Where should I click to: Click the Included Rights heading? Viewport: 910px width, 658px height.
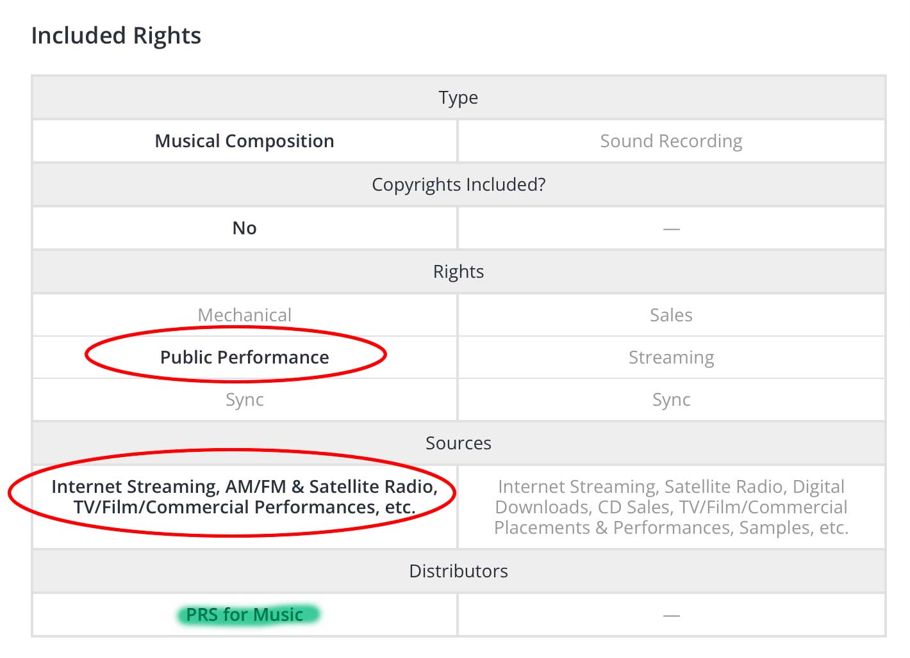(116, 36)
